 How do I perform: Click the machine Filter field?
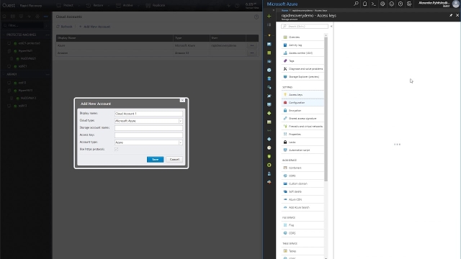pos(23,26)
